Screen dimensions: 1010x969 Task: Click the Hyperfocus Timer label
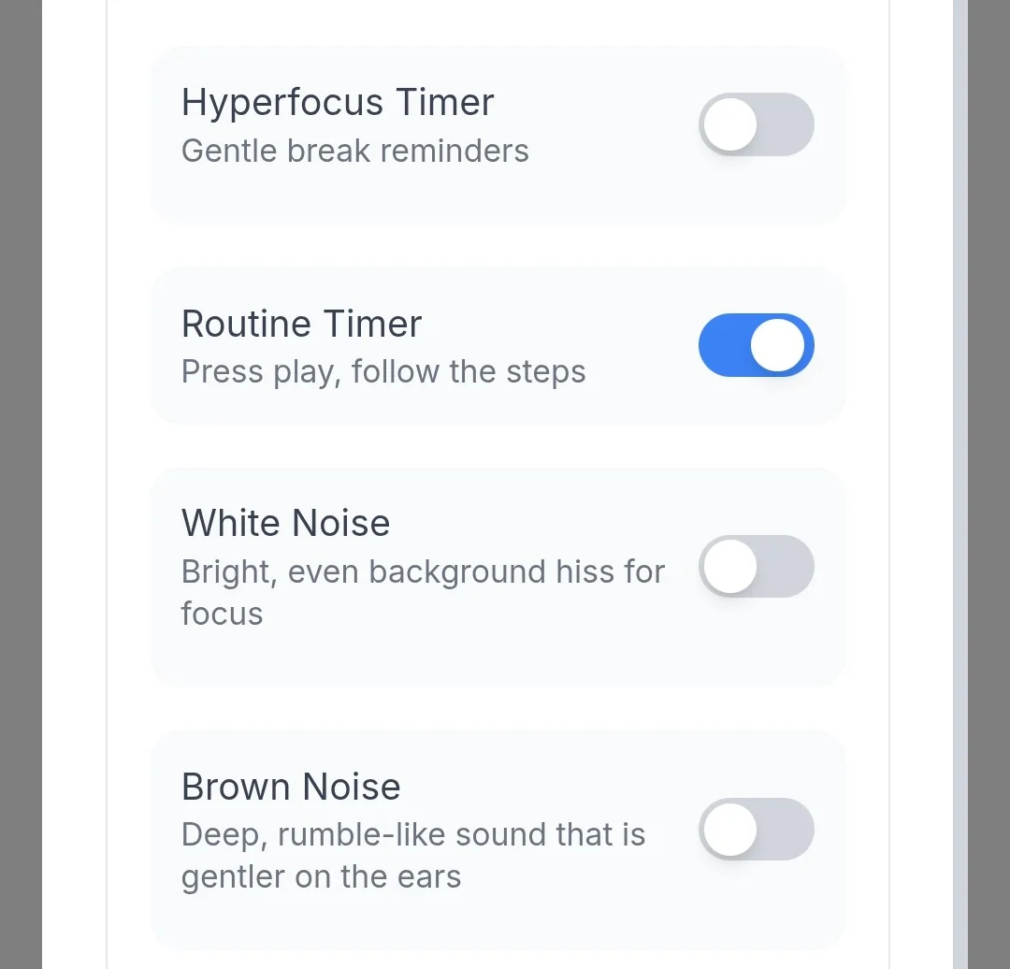[338, 103]
